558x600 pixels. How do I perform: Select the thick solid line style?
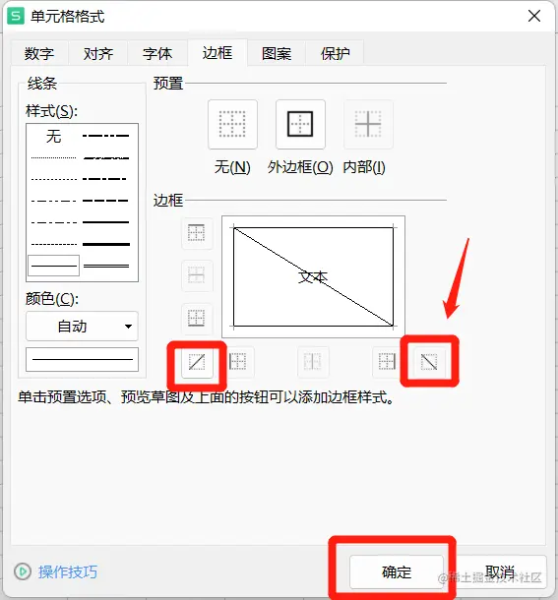106,244
